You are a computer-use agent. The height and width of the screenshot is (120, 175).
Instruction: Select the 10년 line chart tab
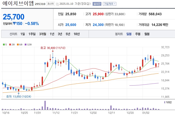pyautogui.click(x=77, y=34)
